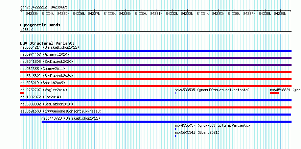Open nsv6541806 (Sedlazeck2020) label

tap(47, 61)
